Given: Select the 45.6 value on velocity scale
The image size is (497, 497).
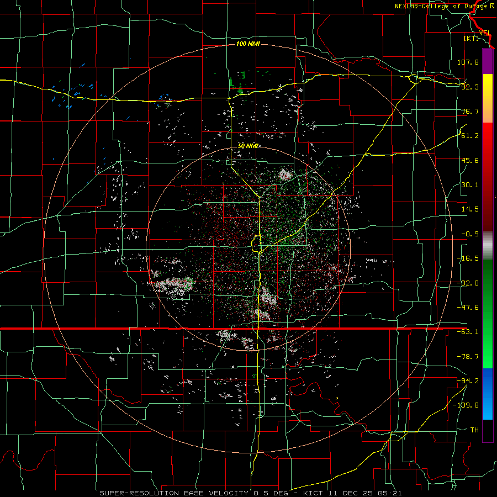Looking at the screenshot, I should (x=470, y=160).
